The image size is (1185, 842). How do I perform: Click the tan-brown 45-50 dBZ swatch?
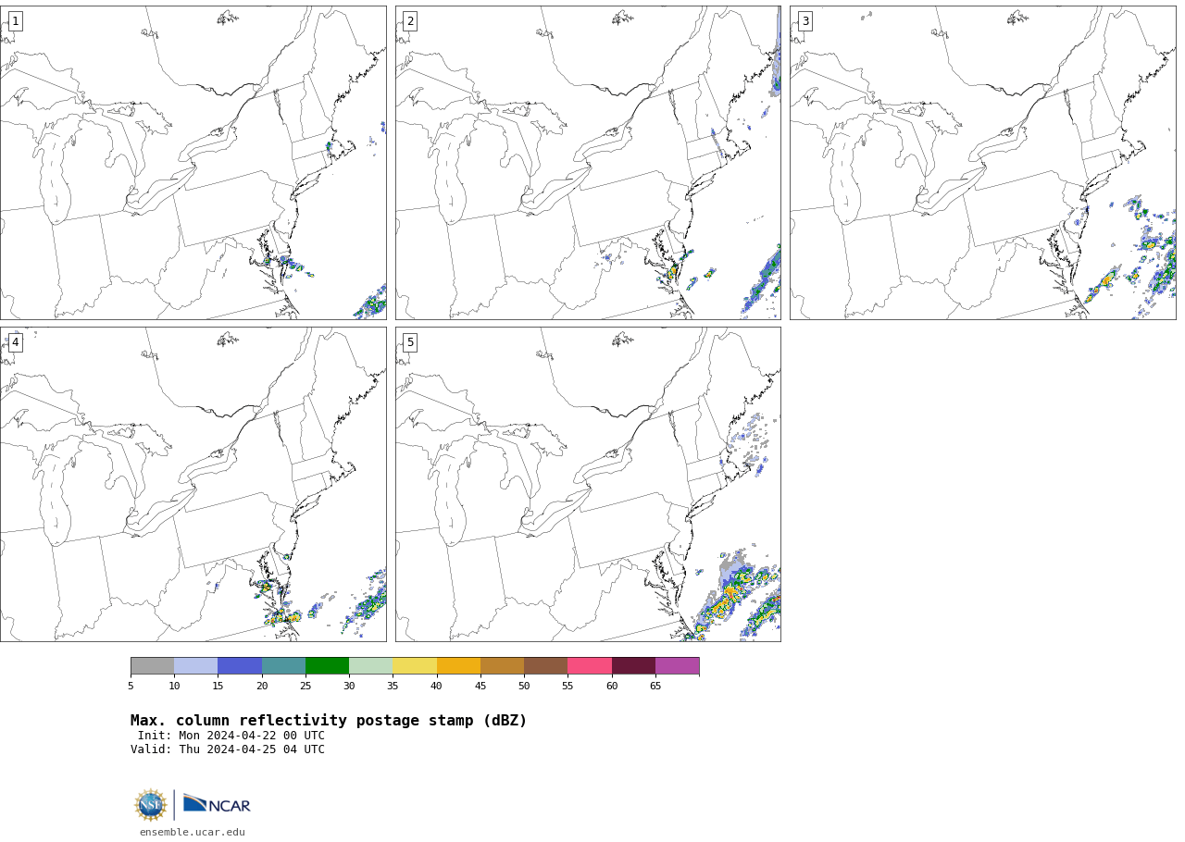(502, 666)
